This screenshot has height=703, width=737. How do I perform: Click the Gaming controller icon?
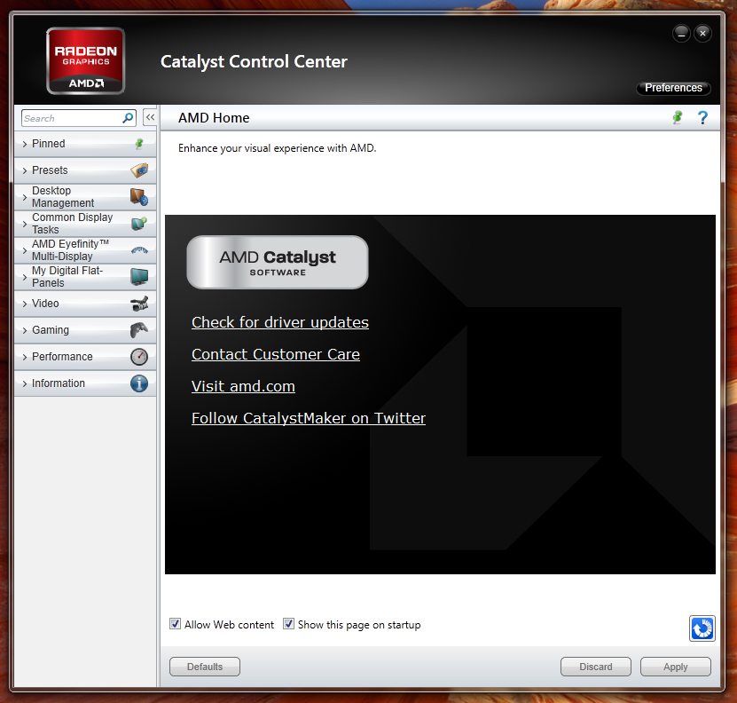[139, 330]
